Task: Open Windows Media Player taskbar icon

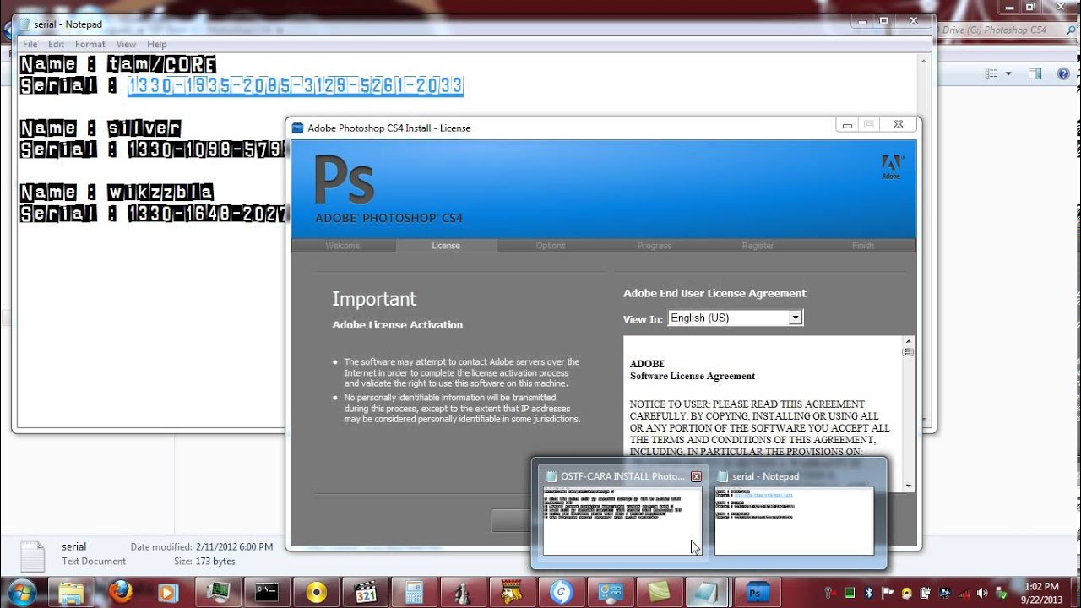Action: click(x=169, y=591)
